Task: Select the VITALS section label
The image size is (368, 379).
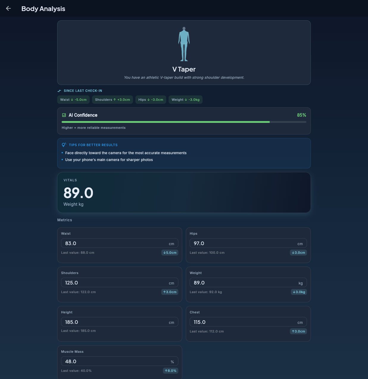Action: pyautogui.click(x=70, y=180)
